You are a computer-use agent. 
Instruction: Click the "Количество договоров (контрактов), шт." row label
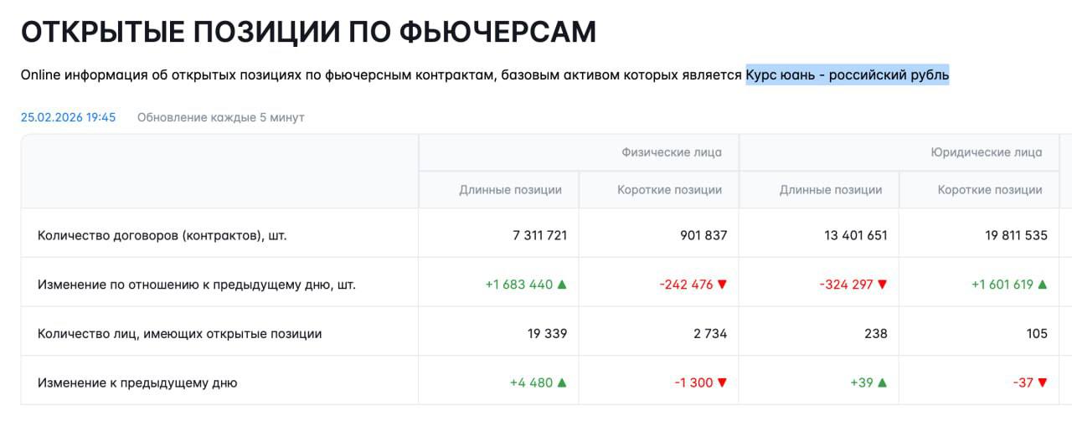(x=162, y=236)
